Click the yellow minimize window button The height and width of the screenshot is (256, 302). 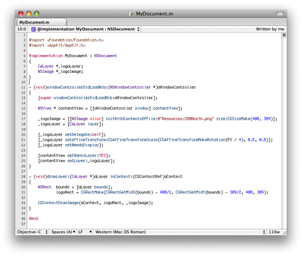(x=29, y=13)
